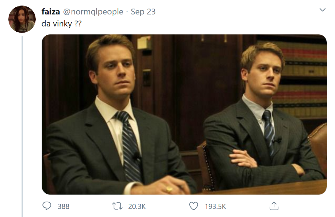The height and width of the screenshot is (217, 335).
Task: Open faiza's profile avatar picture
Action: pyautogui.click(x=22, y=19)
